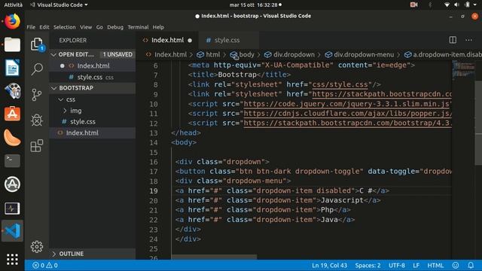Follow the jquery URL on line 10
This screenshot has height=271, width=482.
click(346, 104)
